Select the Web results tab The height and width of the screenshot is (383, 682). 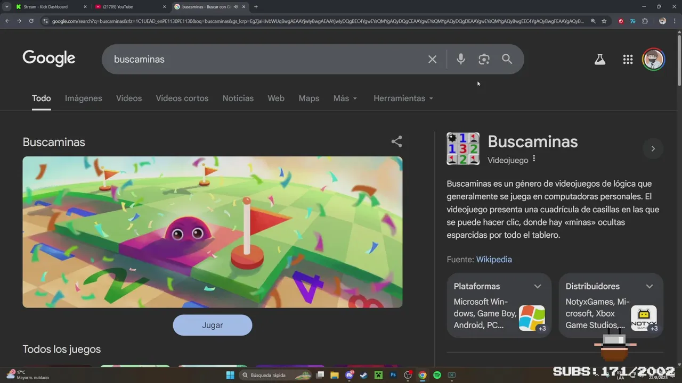pyautogui.click(x=276, y=98)
